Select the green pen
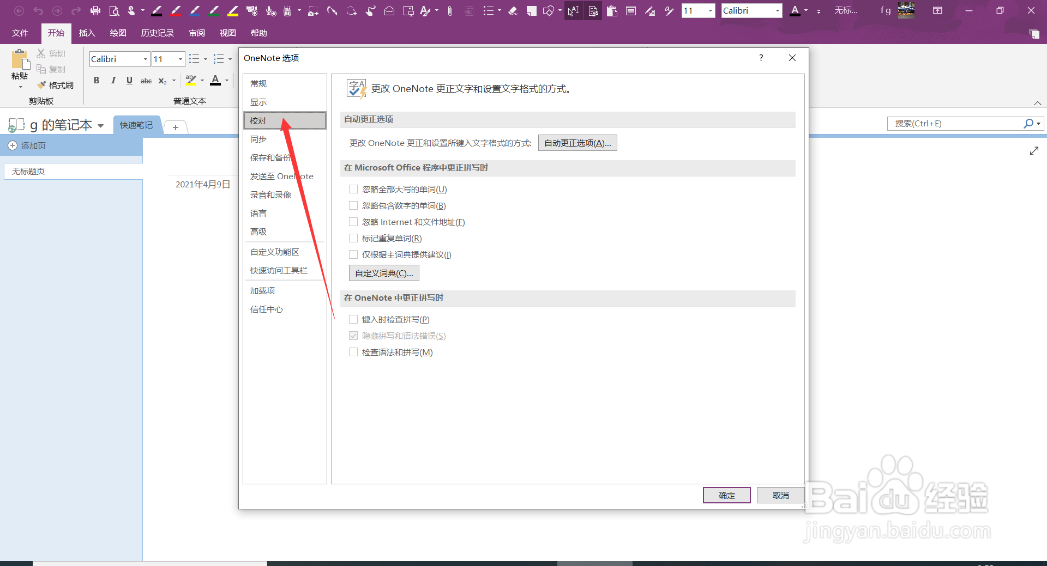The width and height of the screenshot is (1047, 566). [x=214, y=10]
